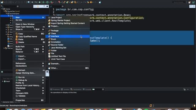Select JUnit Test Case entry
The width and height of the screenshot is (196, 110).
click(x=67, y=59)
